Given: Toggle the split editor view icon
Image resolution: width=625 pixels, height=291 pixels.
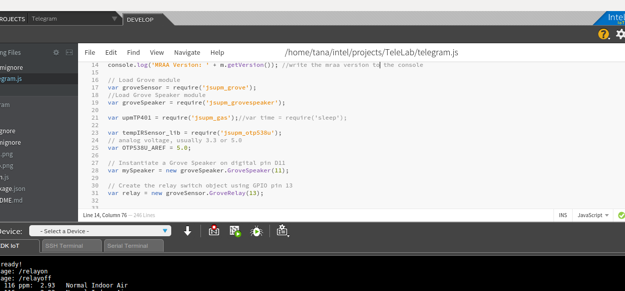Looking at the screenshot, I should (x=70, y=52).
